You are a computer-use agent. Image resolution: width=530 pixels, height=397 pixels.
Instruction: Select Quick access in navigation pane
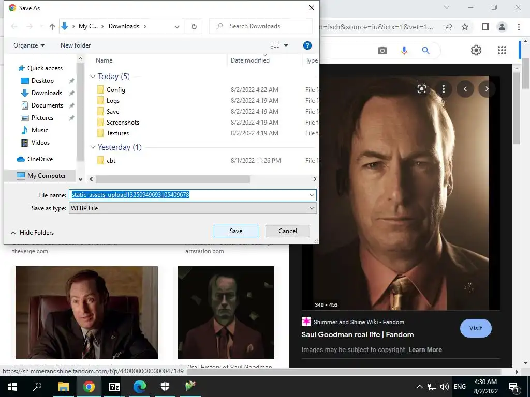coord(40,68)
